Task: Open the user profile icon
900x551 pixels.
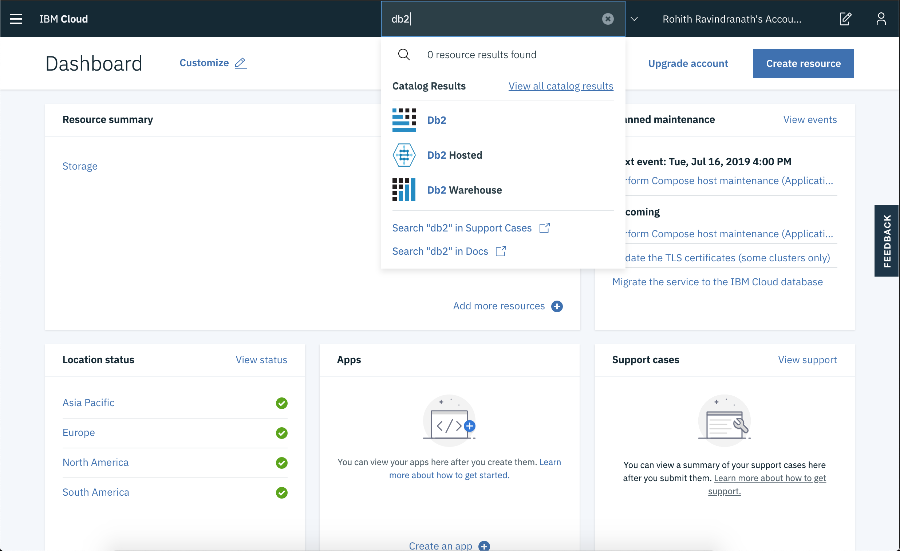Action: (881, 19)
